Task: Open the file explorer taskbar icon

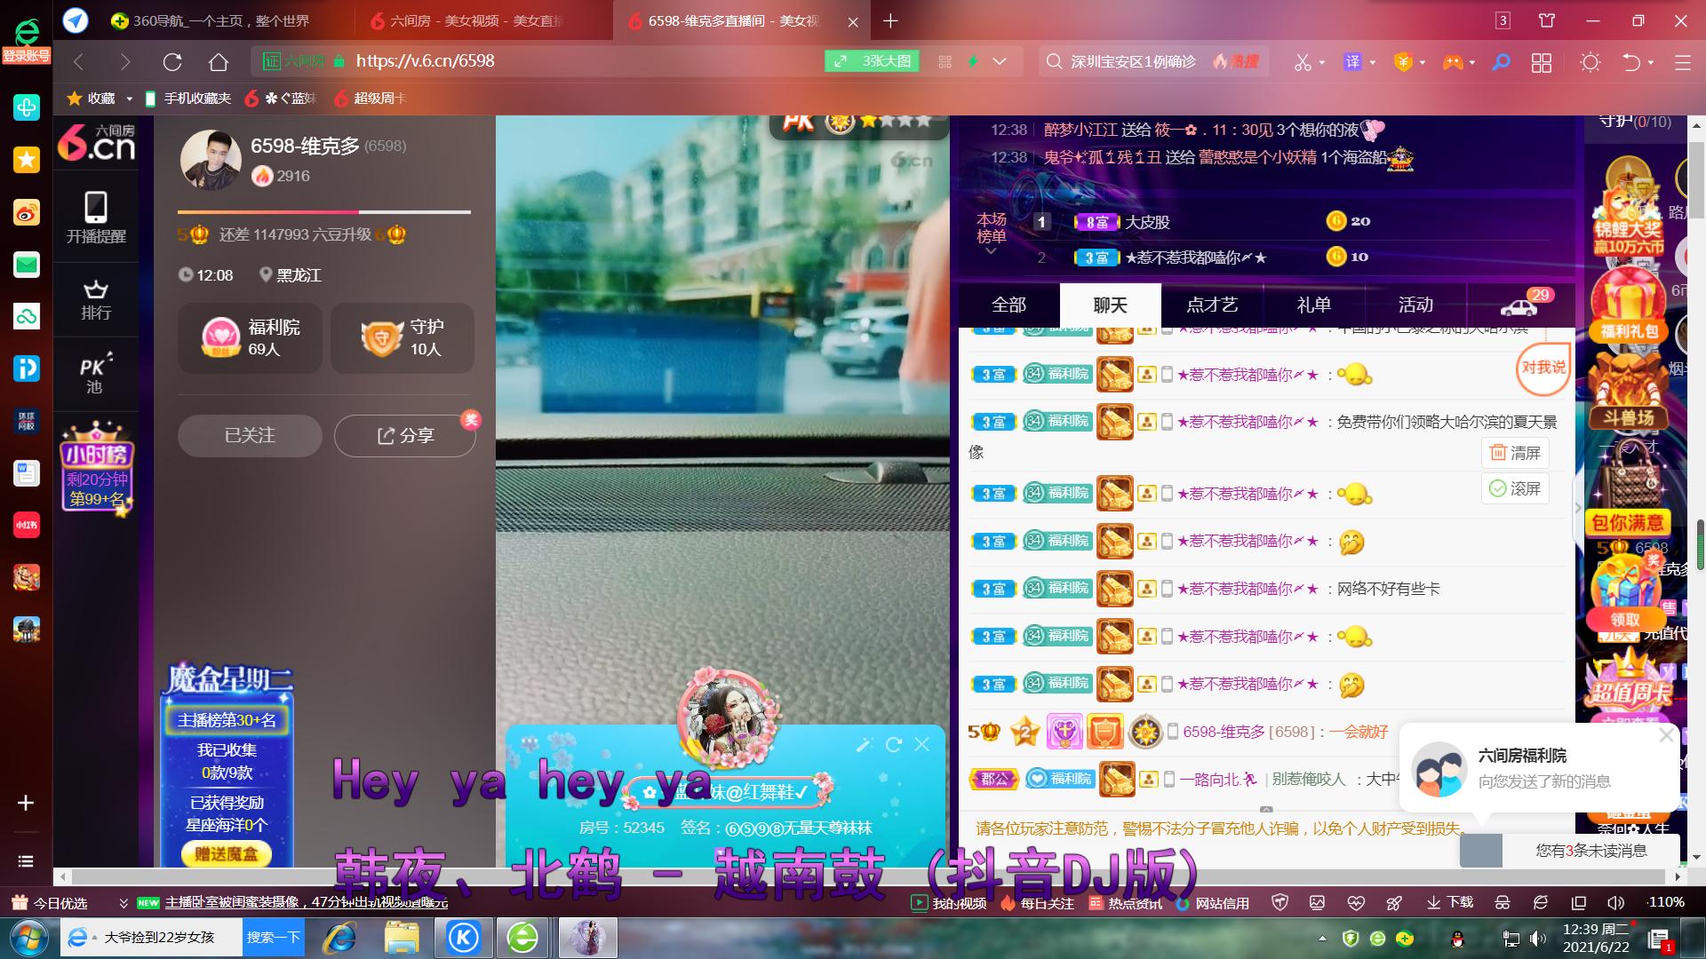Action: [402, 938]
